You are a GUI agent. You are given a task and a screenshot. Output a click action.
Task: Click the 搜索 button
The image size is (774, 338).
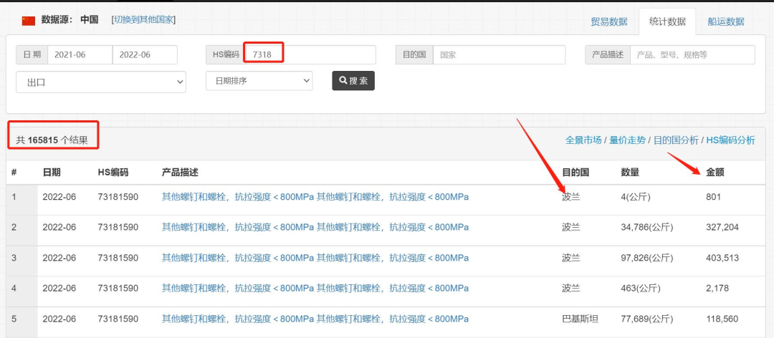[353, 81]
